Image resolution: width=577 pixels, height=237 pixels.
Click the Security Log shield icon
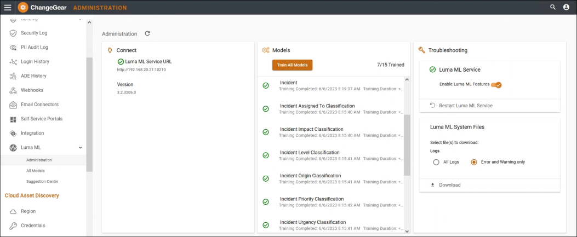(13, 33)
